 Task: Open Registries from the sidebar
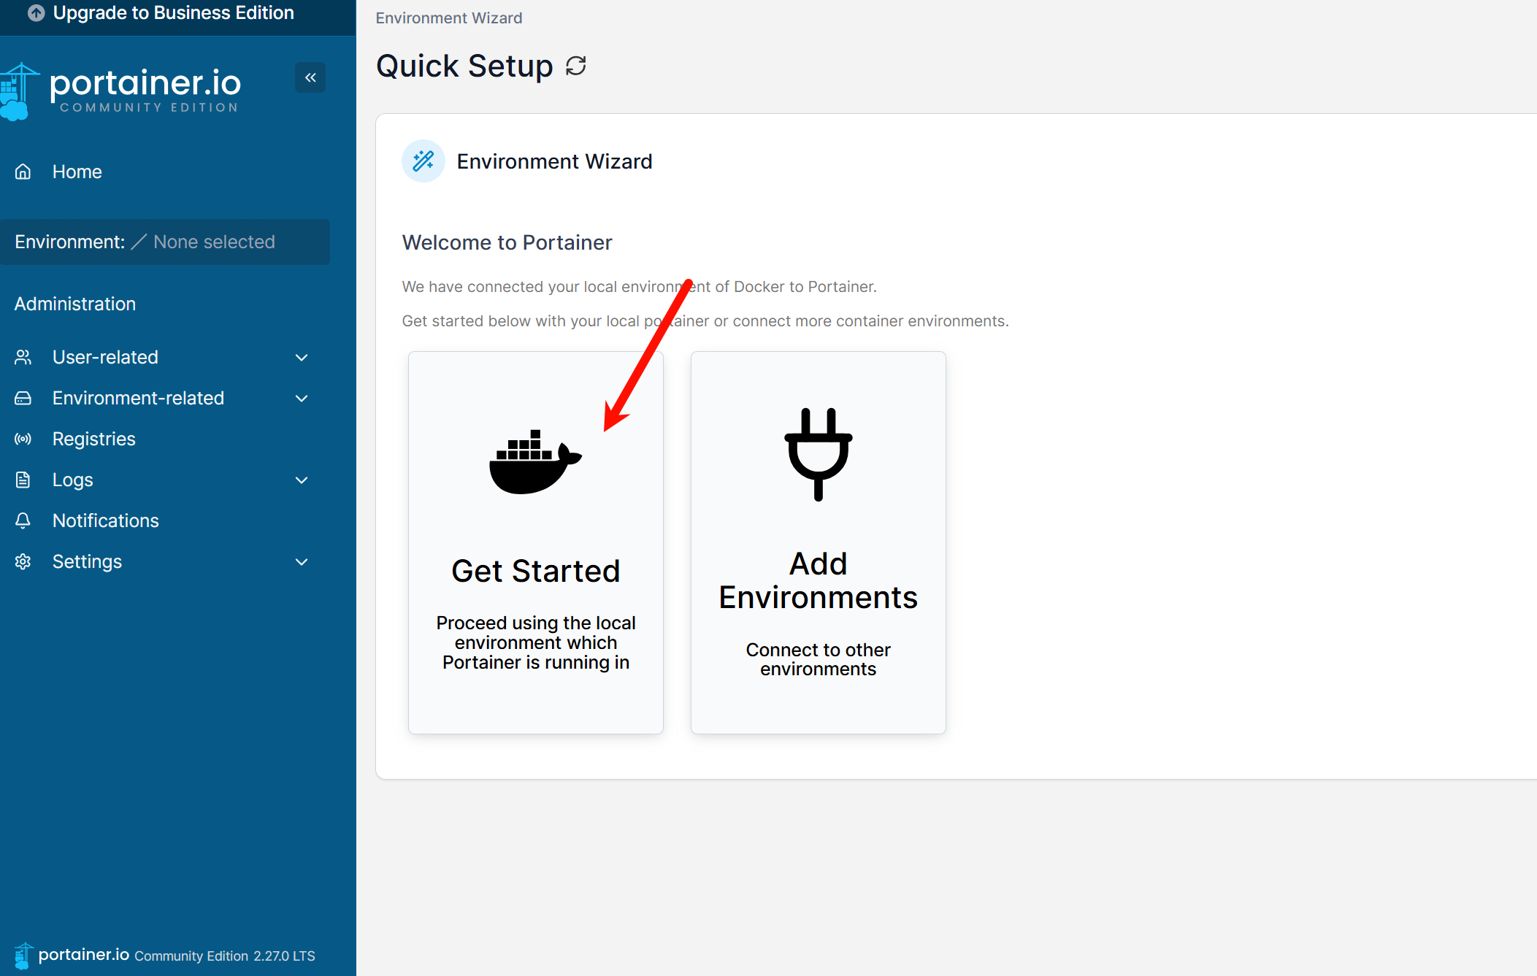pyautogui.click(x=93, y=439)
